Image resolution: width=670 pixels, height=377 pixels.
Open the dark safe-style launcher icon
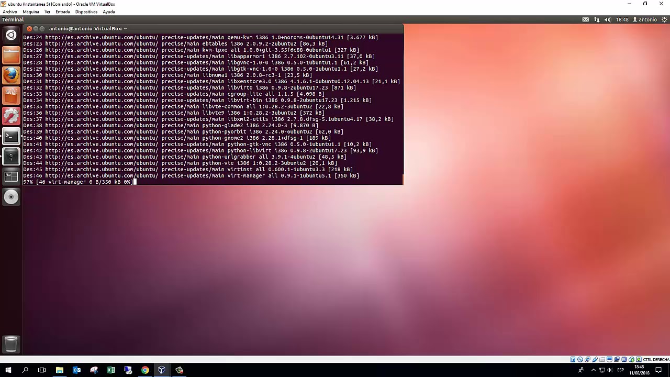point(11,157)
